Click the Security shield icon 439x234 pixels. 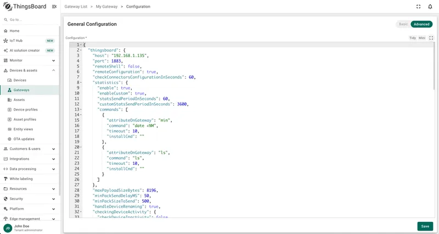click(x=5, y=199)
